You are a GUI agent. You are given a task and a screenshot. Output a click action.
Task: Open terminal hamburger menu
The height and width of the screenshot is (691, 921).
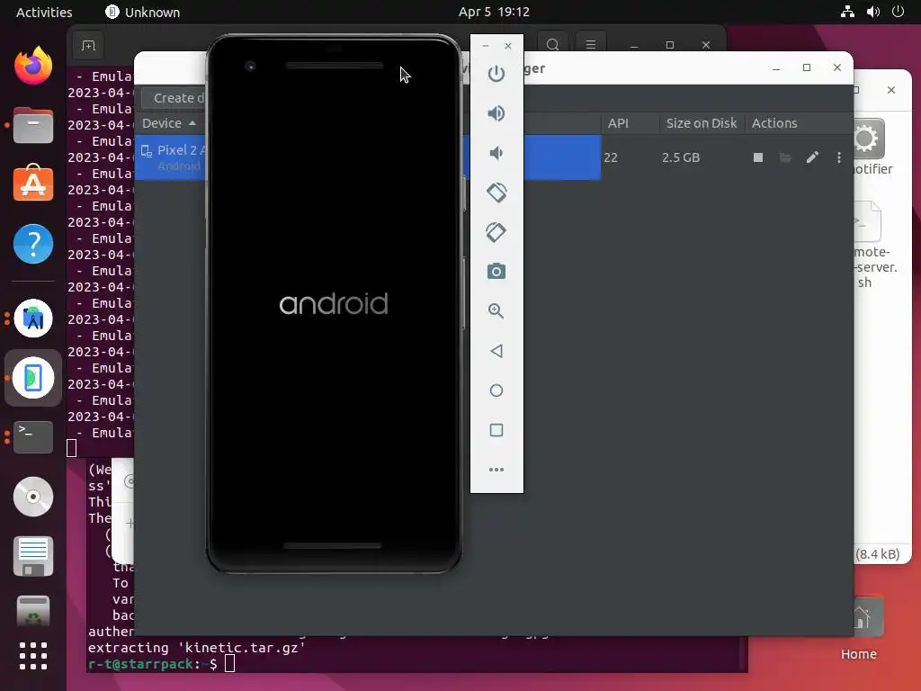pyautogui.click(x=591, y=45)
